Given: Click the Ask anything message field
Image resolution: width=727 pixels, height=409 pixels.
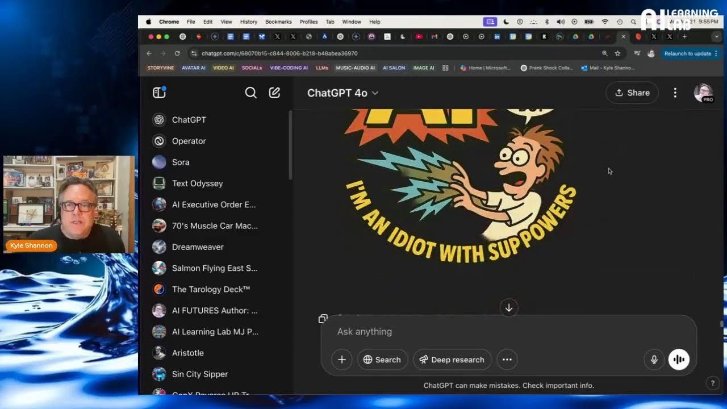Looking at the screenshot, I should (508, 332).
